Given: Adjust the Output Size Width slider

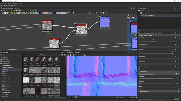Looking at the screenshot, I should click(x=154, y=40).
